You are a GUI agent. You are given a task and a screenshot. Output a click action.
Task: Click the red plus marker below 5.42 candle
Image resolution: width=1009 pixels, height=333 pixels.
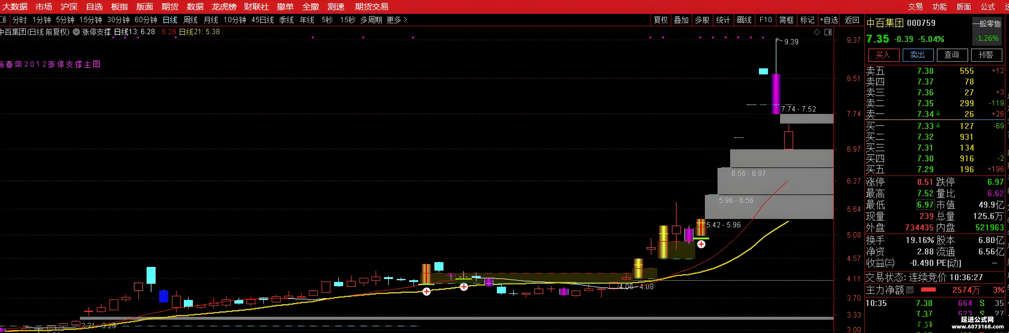tap(701, 244)
